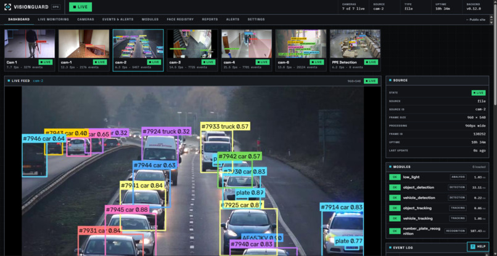497x256 pixels.
Task: Click the green LIVE button in header
Action: (81, 7)
